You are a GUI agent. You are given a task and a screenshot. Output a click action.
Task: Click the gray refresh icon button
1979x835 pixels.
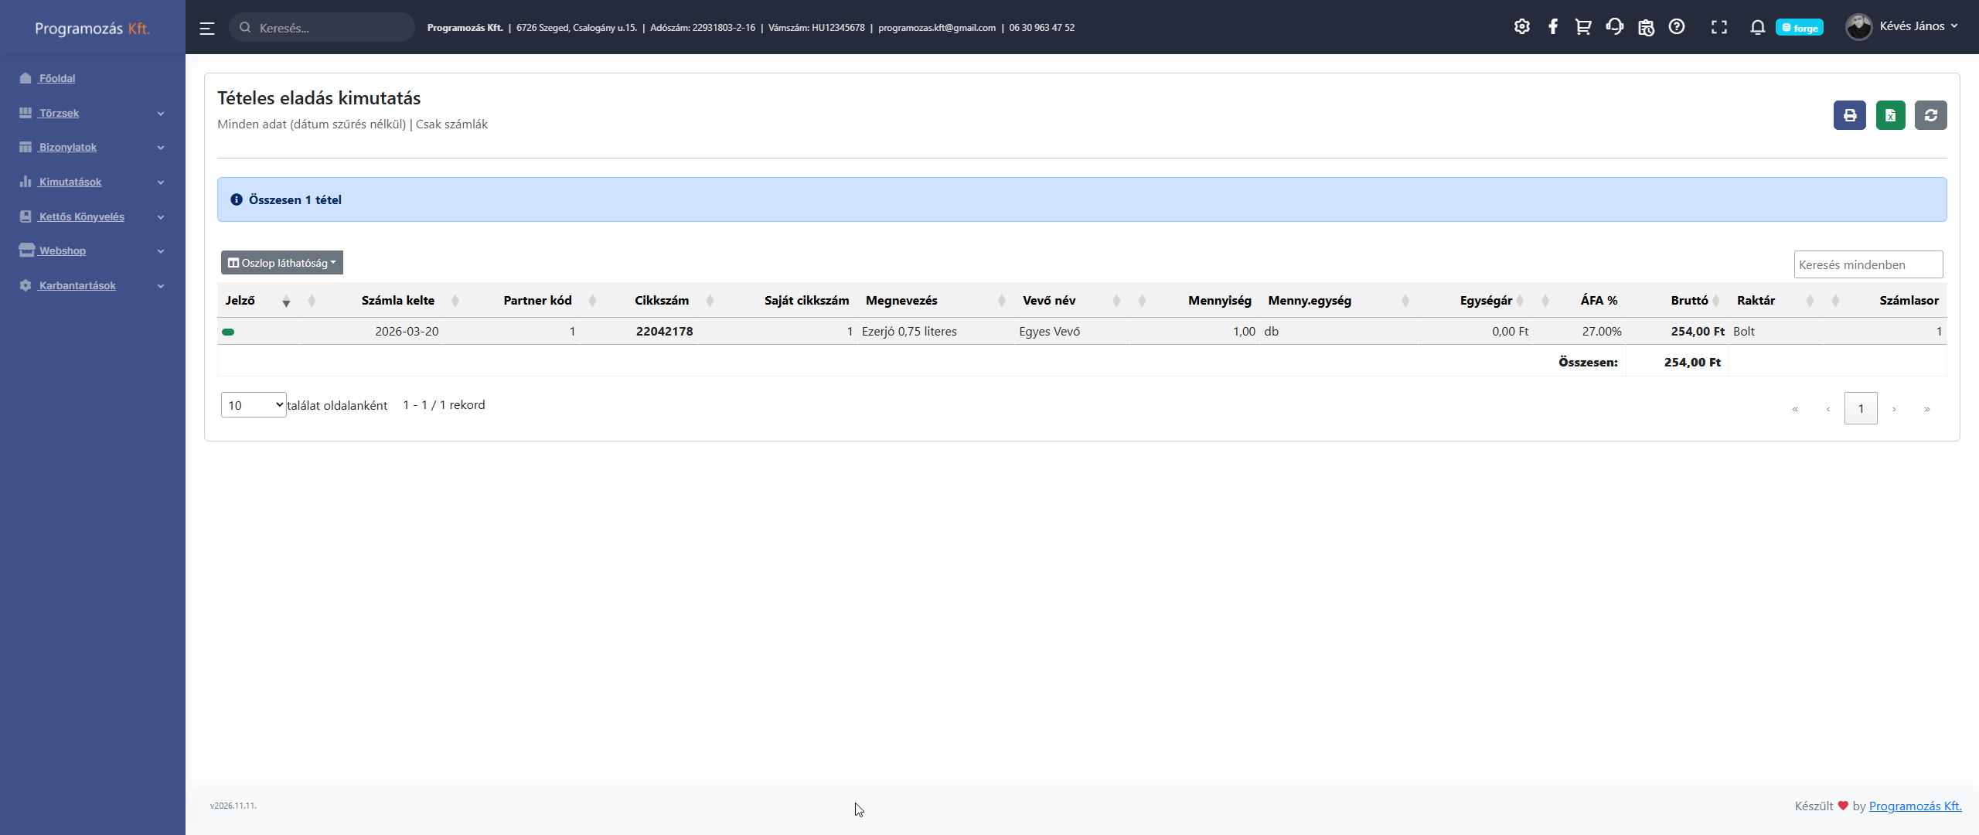1930,115
